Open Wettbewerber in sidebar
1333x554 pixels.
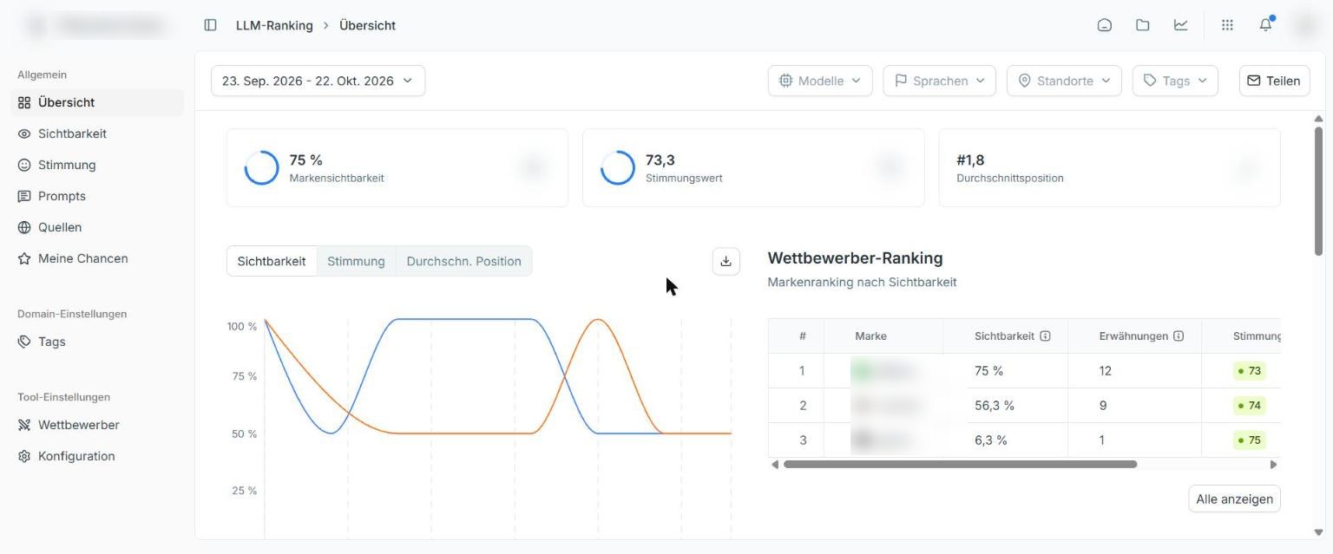click(x=97, y=425)
